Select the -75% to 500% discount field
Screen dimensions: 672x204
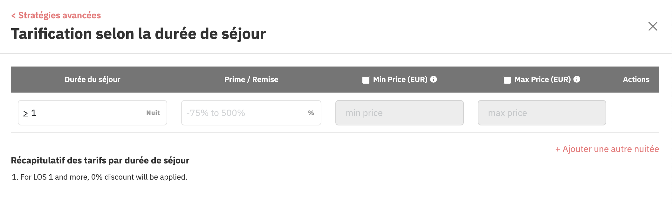pyautogui.click(x=251, y=113)
